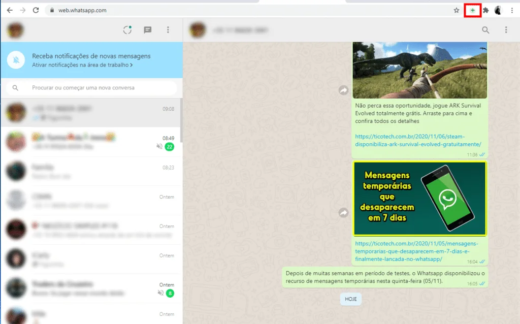Viewport: 520px width, 324px height.
Task: Search within the current conversation
Action: (485, 29)
